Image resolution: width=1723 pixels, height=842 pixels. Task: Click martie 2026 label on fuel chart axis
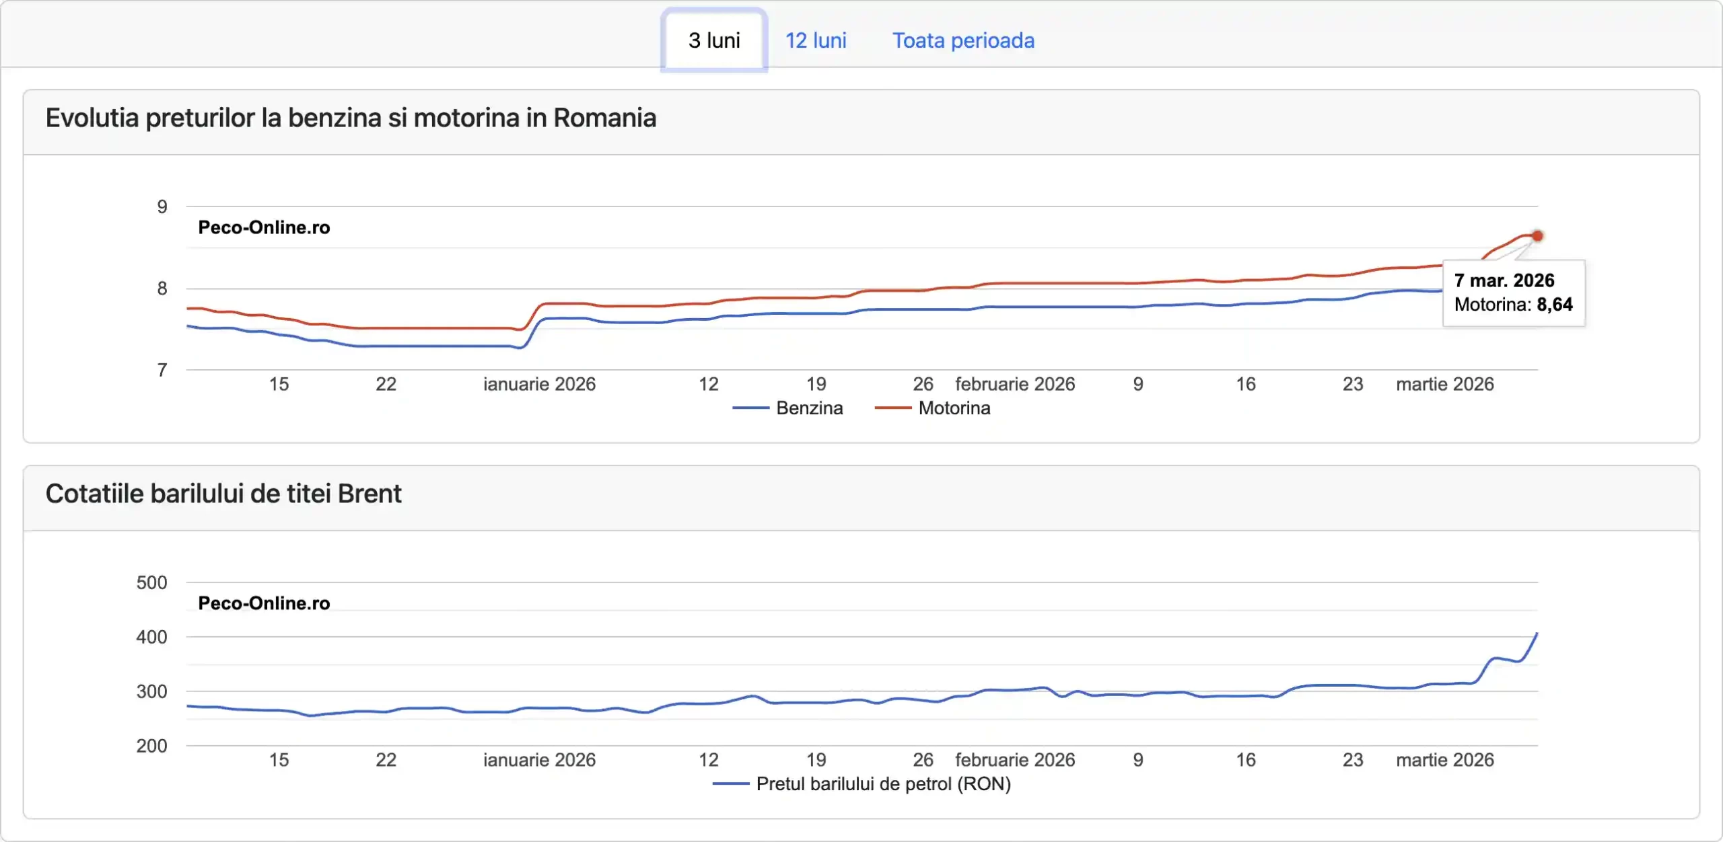pyautogui.click(x=1444, y=384)
